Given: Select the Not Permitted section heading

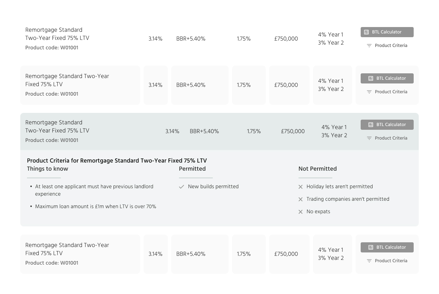Looking at the screenshot, I should pyautogui.click(x=317, y=169).
